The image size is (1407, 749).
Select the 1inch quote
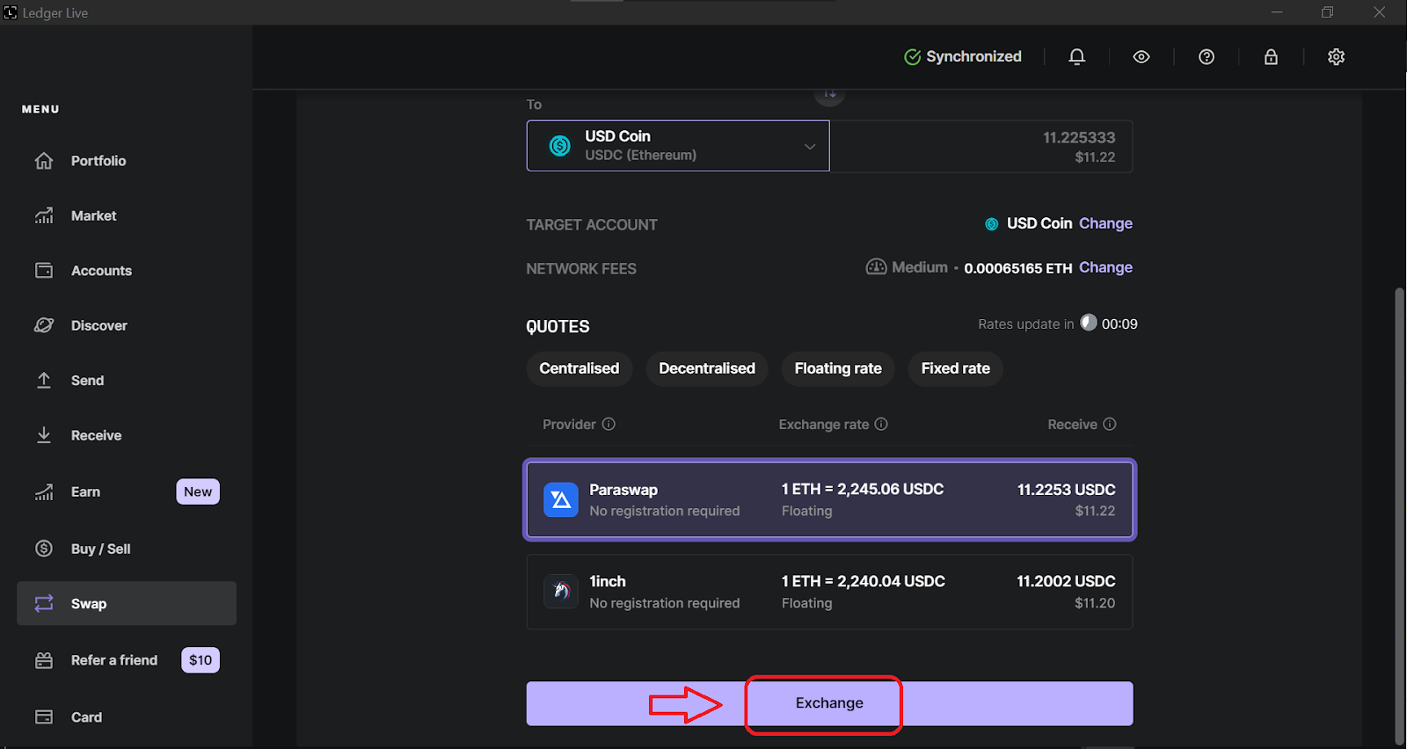pyautogui.click(x=830, y=592)
